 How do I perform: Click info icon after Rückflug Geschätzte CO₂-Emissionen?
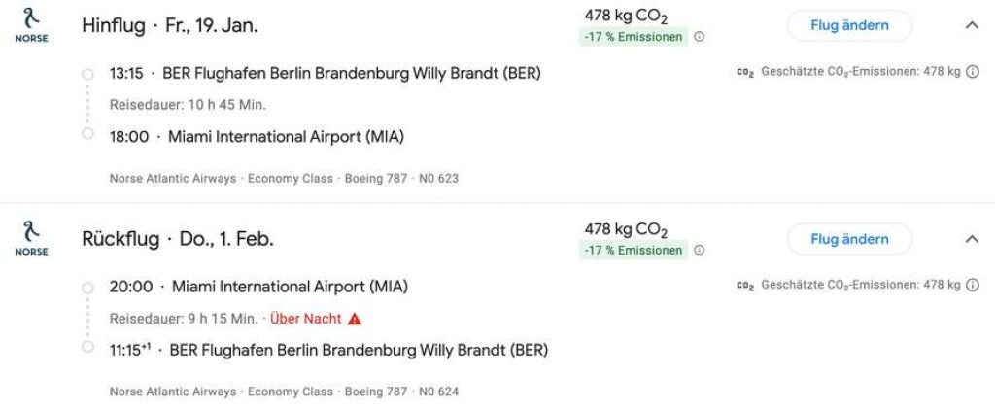pos(973,285)
